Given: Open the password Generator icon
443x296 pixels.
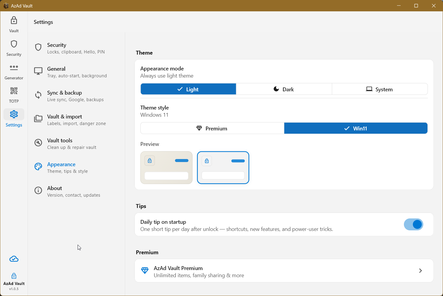Looking at the screenshot, I should pyautogui.click(x=14, y=68).
